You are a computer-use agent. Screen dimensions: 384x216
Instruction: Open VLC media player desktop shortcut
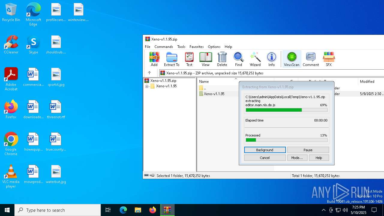11,176
